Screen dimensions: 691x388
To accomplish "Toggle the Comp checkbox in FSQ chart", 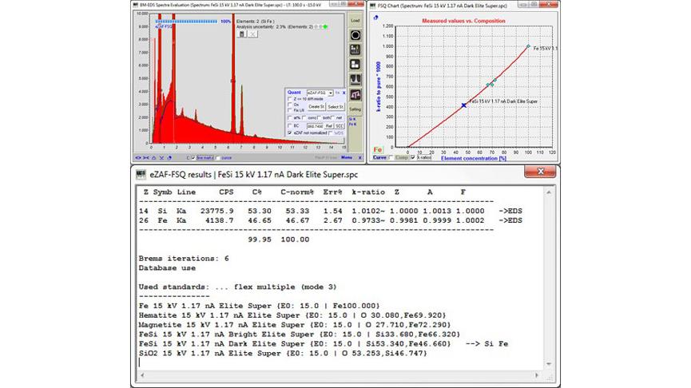I will (x=391, y=157).
